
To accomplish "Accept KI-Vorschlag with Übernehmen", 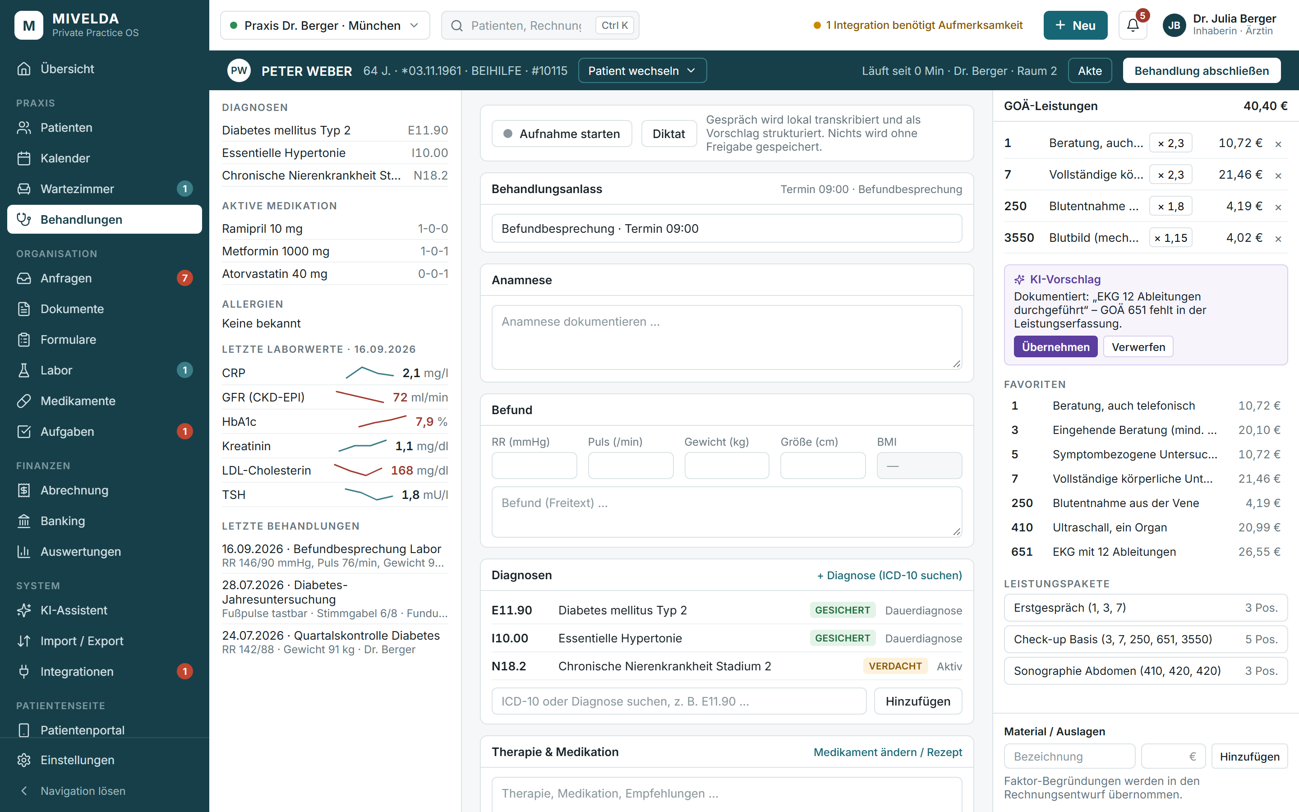I will [1055, 347].
